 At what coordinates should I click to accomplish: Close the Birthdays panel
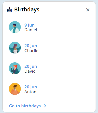[x=88, y=10]
